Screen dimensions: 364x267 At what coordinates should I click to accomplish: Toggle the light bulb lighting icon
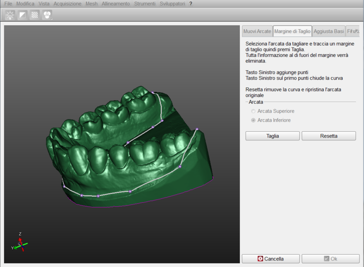[x=10, y=15]
